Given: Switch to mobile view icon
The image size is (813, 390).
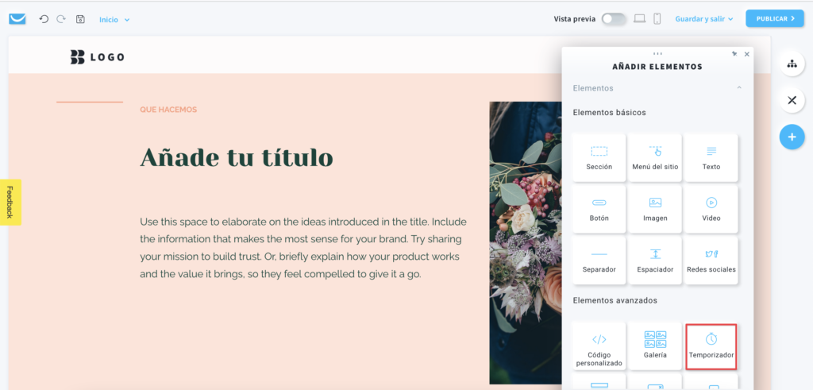Looking at the screenshot, I should tap(657, 19).
